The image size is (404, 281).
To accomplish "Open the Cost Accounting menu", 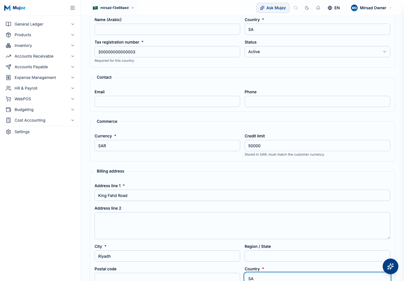I will tap(40, 120).
